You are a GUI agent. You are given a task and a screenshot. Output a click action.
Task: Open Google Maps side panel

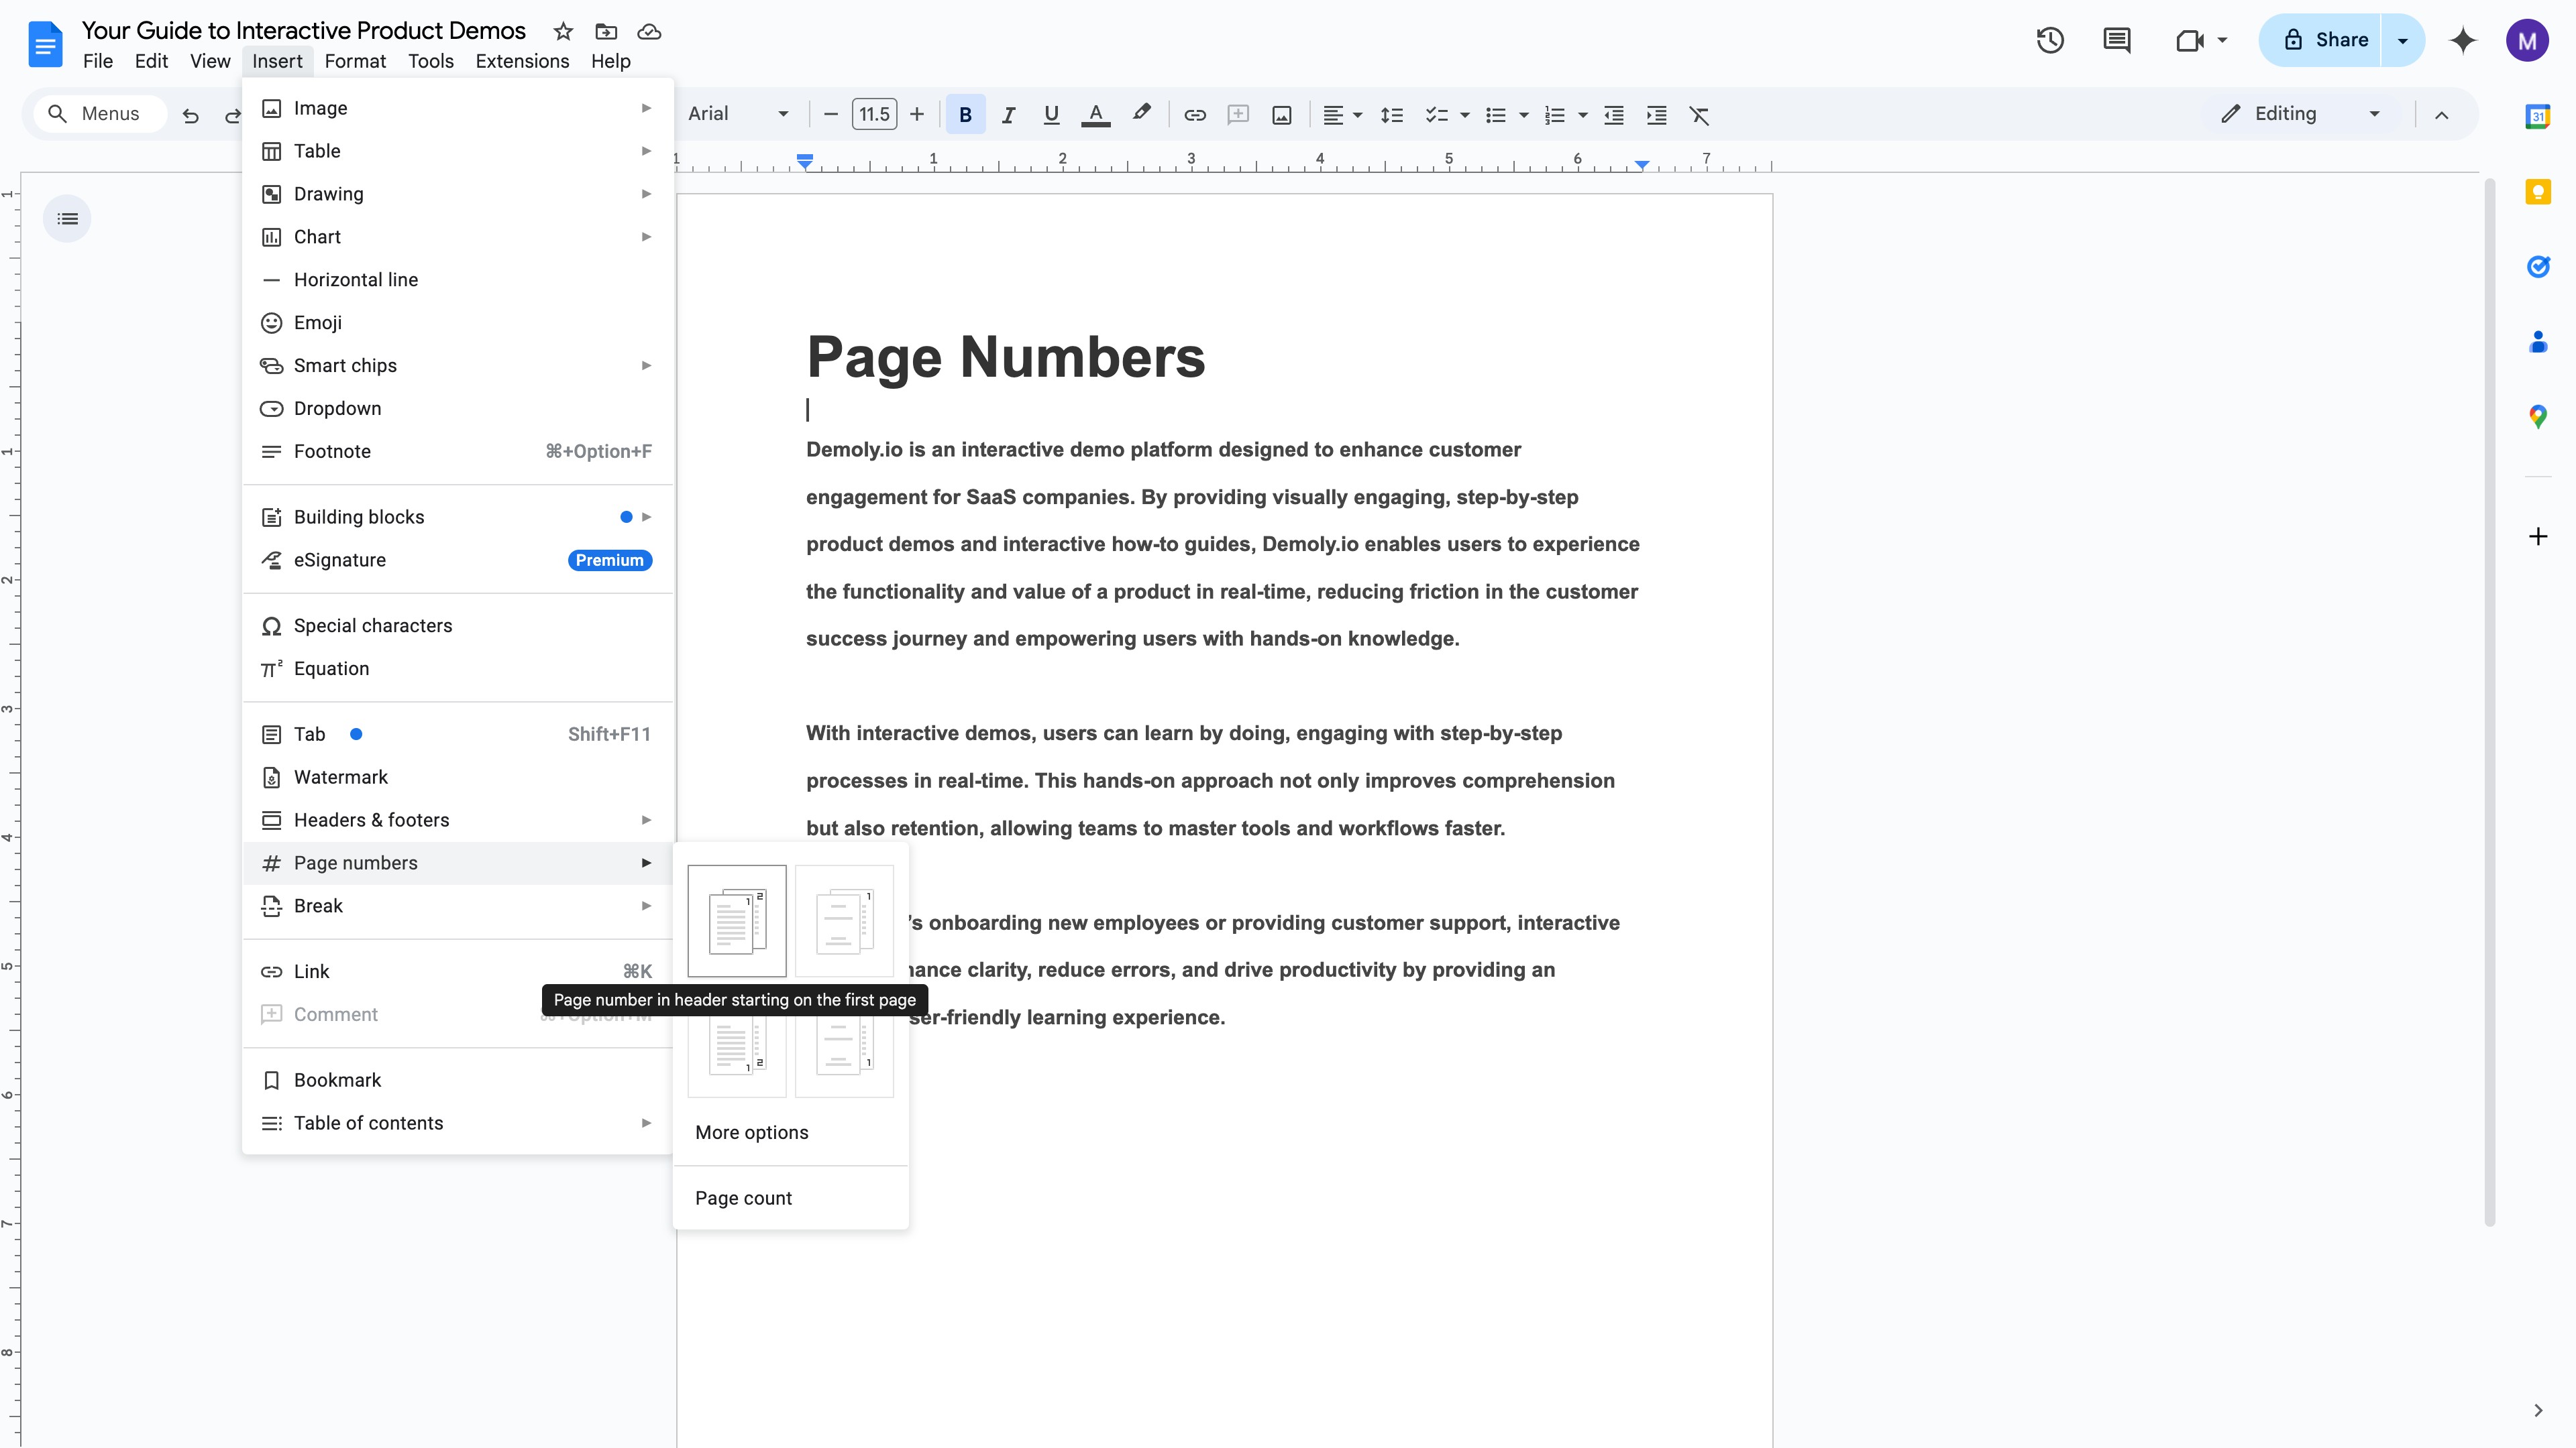2538,417
